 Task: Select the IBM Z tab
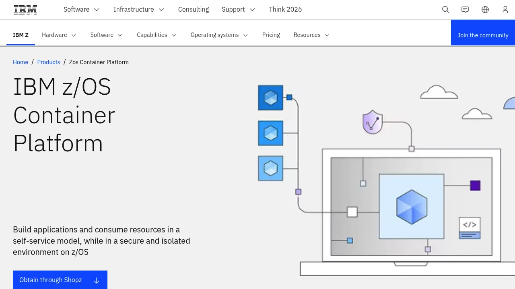(x=21, y=35)
